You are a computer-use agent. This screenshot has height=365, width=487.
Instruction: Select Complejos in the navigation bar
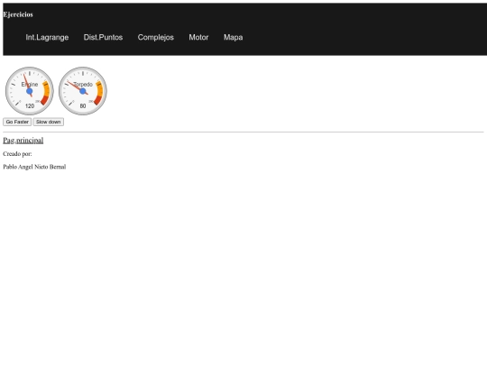click(156, 38)
